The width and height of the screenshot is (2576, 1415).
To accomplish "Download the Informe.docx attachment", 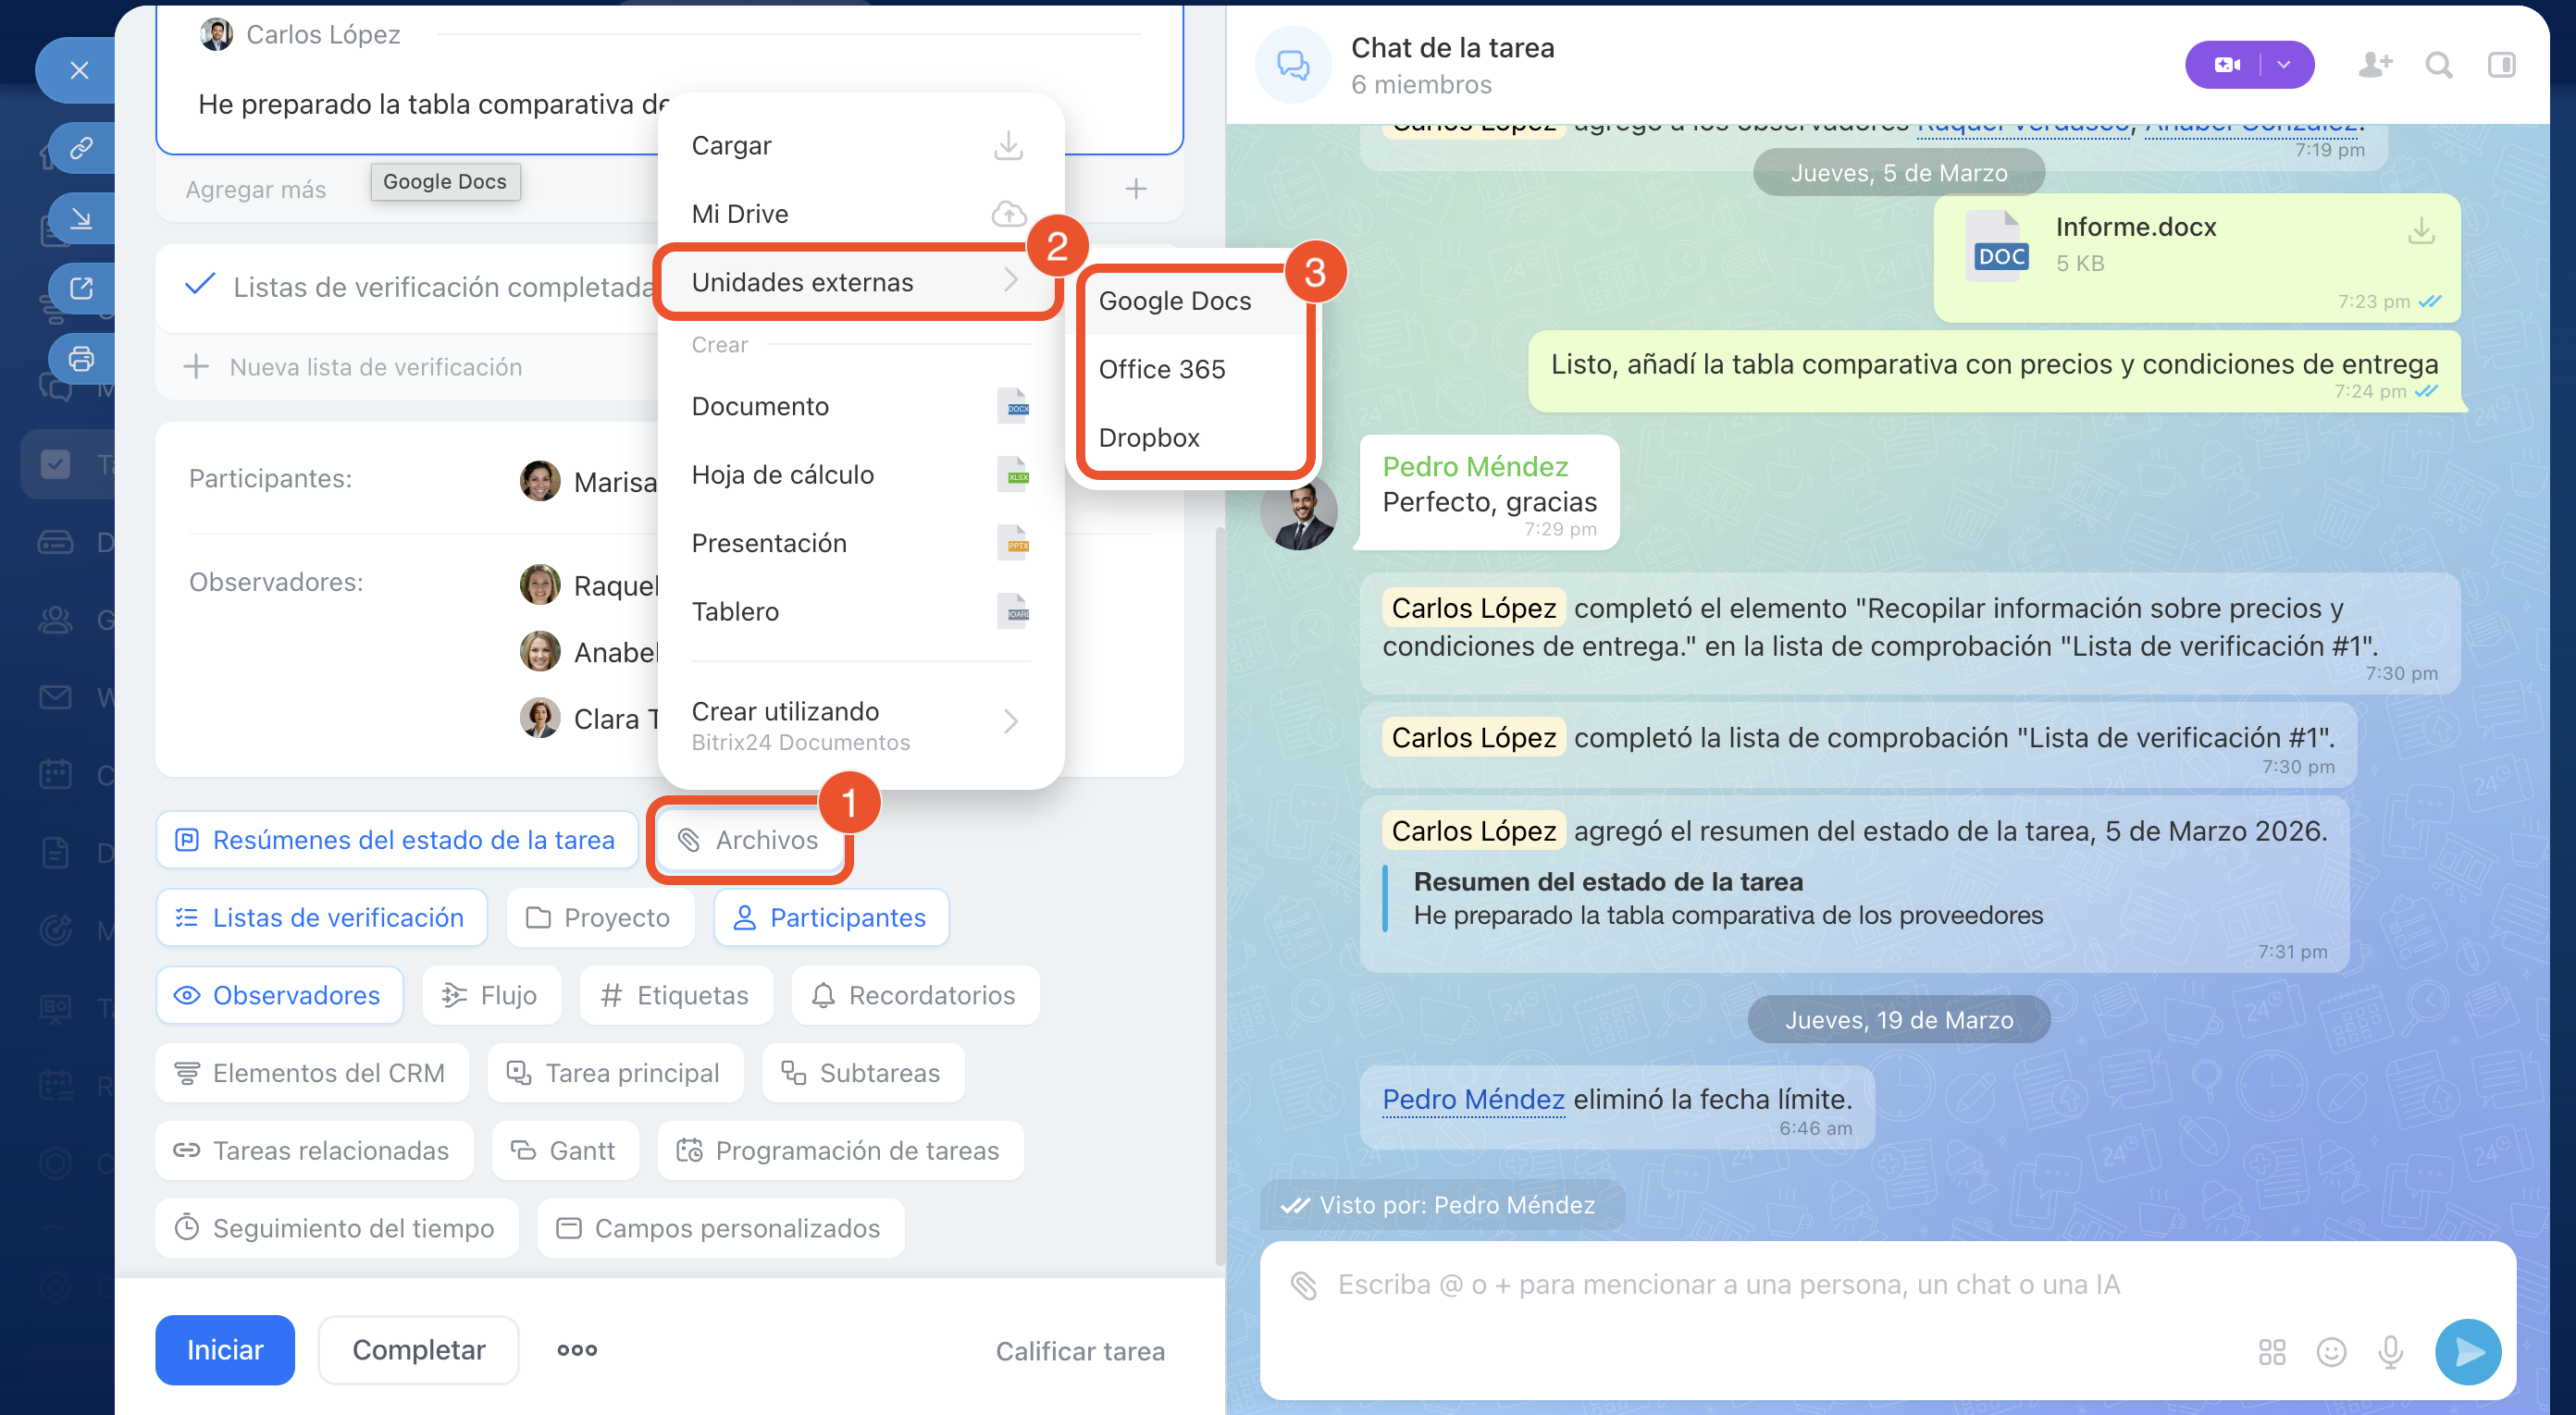I will coord(2420,231).
